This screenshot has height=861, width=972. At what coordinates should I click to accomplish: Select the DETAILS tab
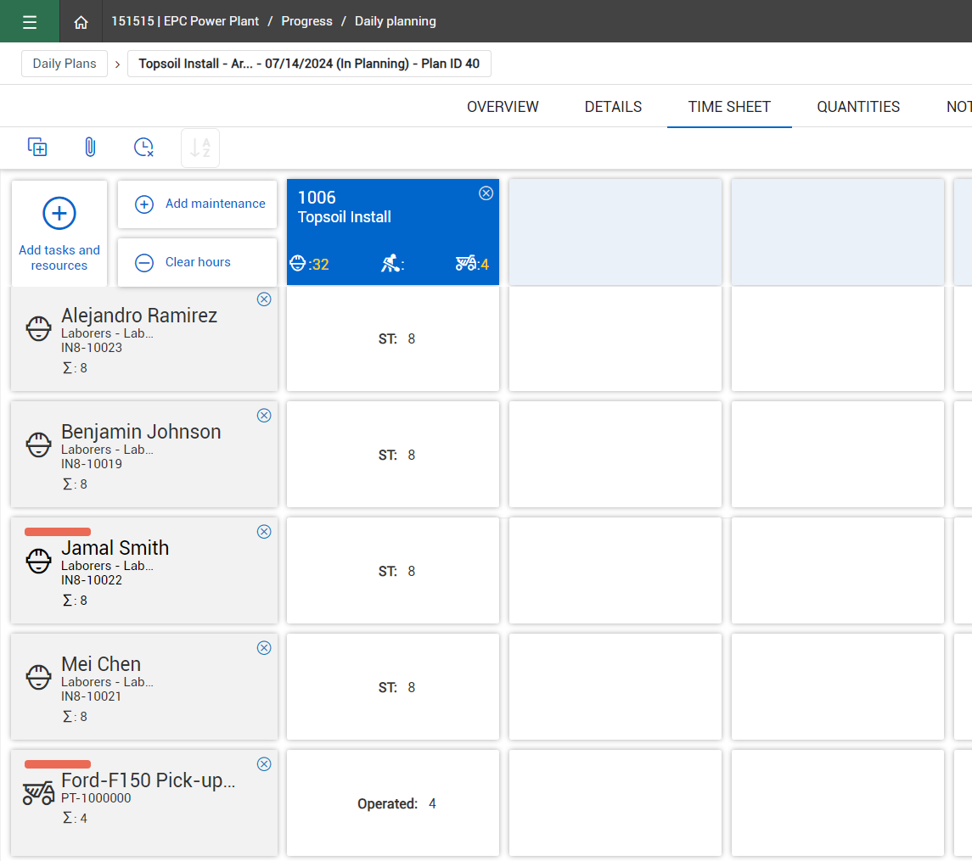[x=613, y=107]
